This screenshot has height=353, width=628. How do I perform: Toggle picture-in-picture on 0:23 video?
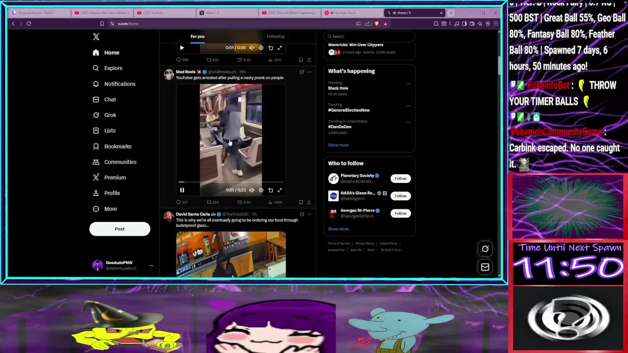[x=270, y=190]
